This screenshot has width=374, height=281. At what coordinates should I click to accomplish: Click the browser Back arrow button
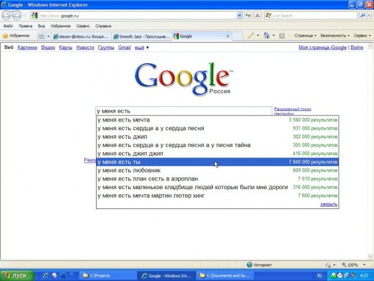8,16
